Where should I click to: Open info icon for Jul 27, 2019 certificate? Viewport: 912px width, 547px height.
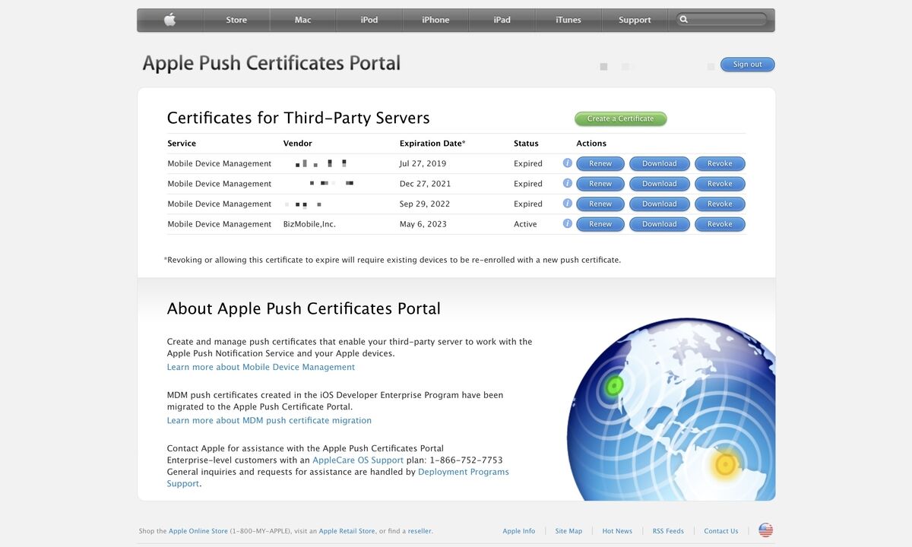tap(567, 163)
